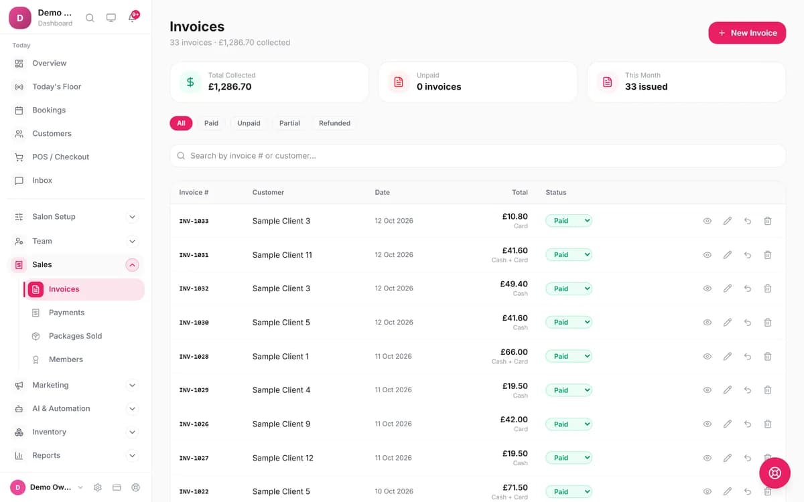The image size is (804, 502).
Task: Click the refund arrow for INV-1031
Action: (x=748, y=255)
